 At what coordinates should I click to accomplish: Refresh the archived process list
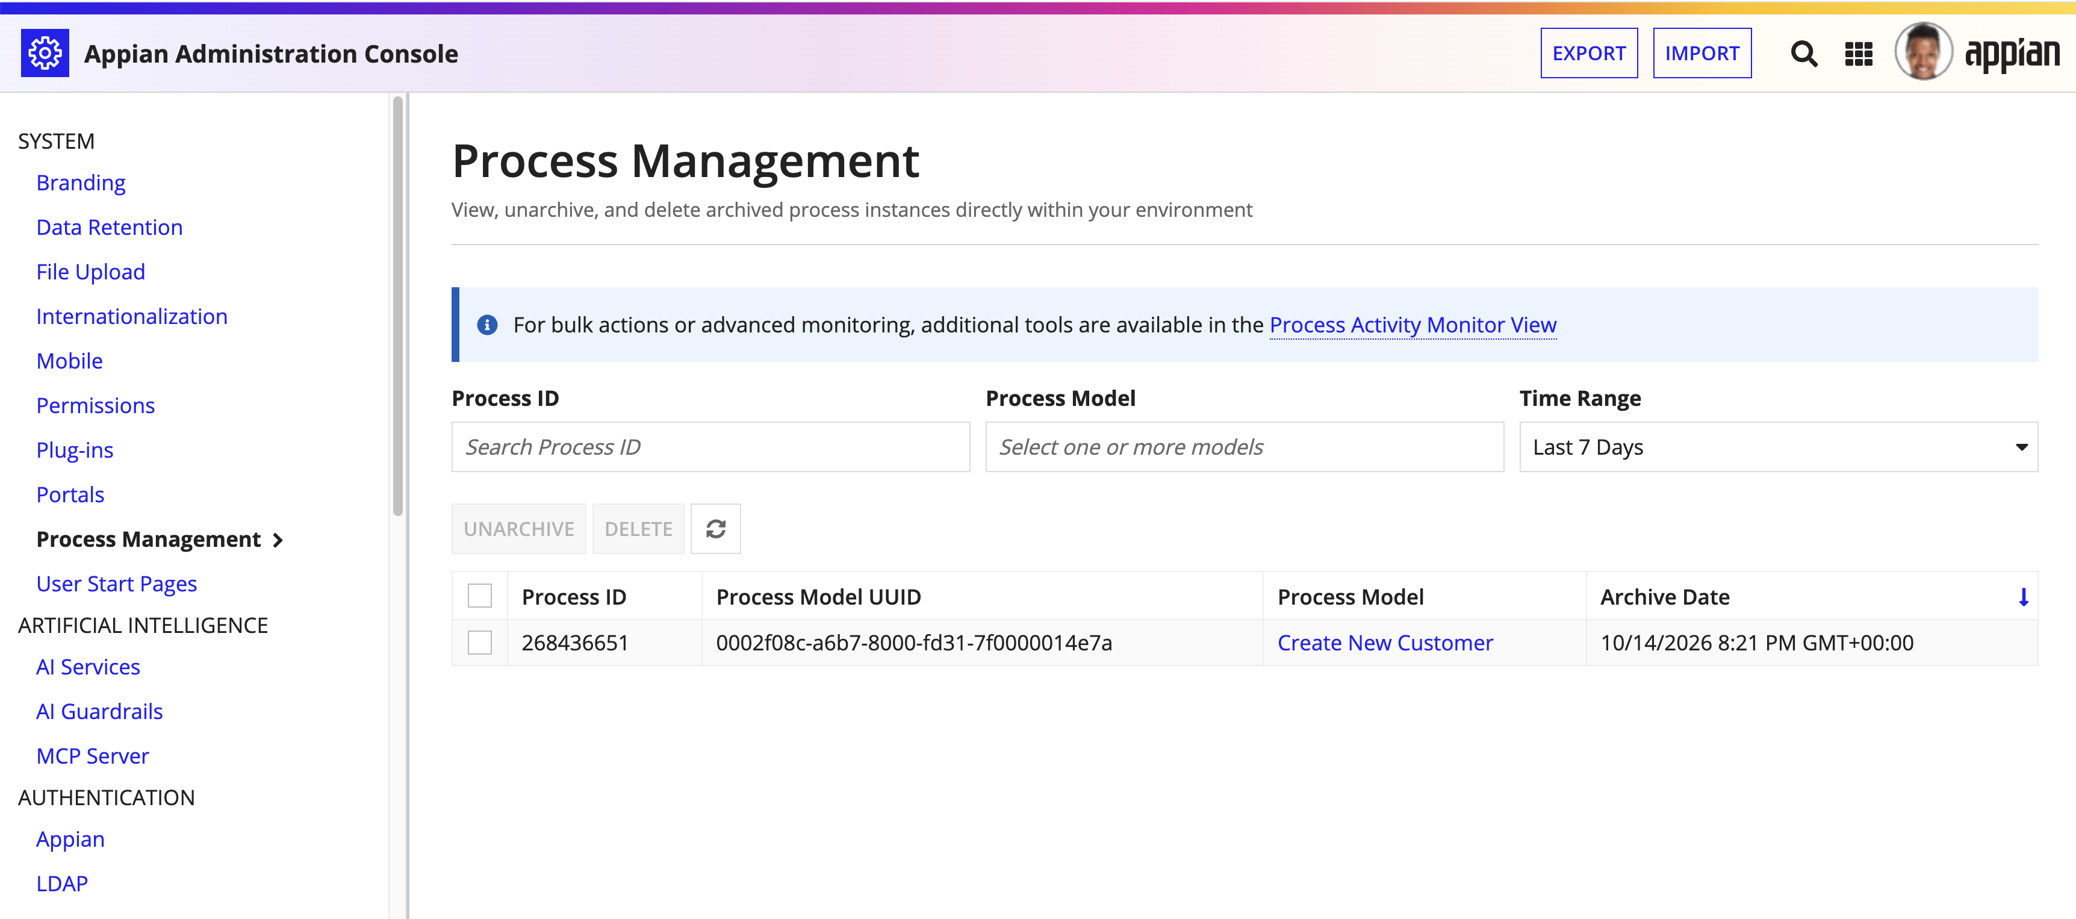(716, 529)
